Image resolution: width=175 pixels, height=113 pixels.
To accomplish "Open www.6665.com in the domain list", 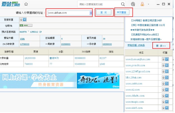I will tap(134, 108).
